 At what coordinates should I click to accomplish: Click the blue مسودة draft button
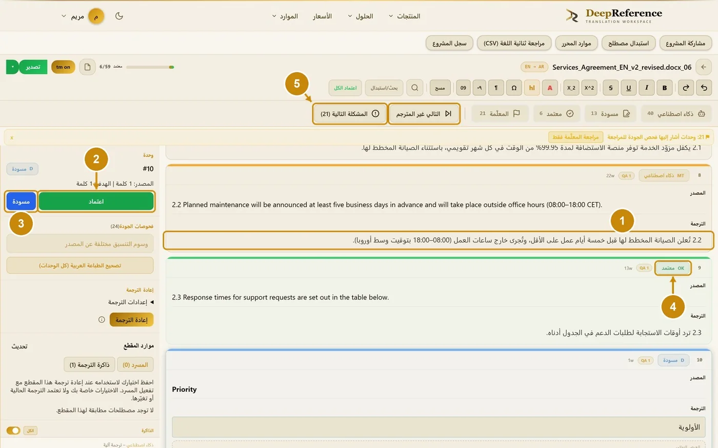coord(21,201)
